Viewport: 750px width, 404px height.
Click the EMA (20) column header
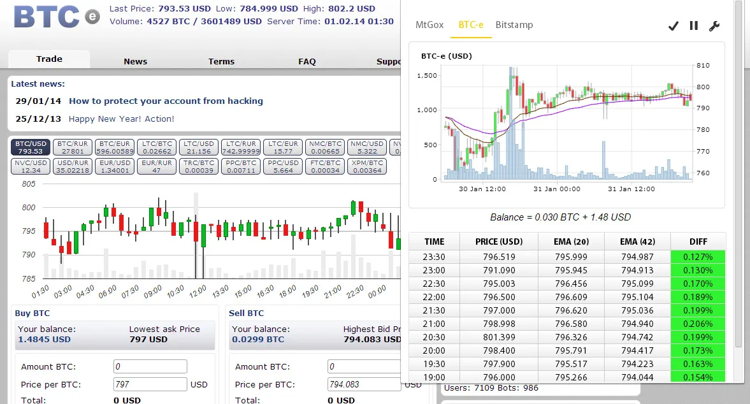571,242
